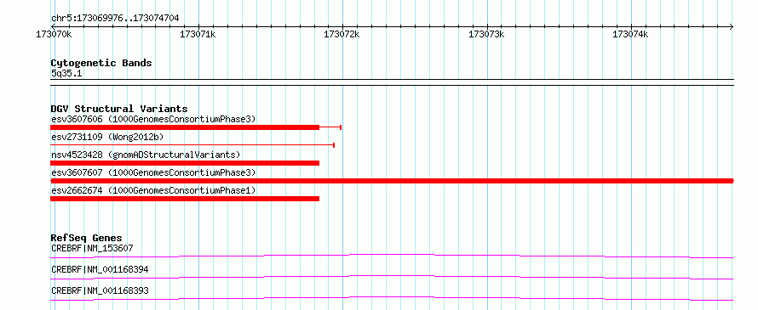Open variant label esv2731109 (Wong2012b)
Image resolution: width=758 pixels, height=310 pixels.
click(x=107, y=137)
